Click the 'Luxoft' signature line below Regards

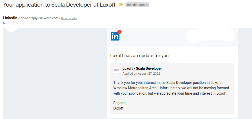pos(118,108)
